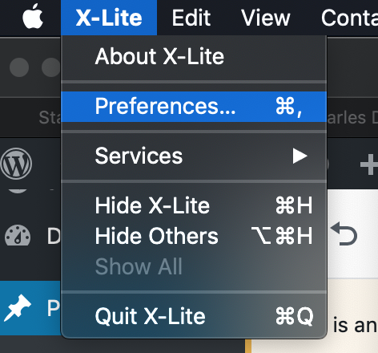This screenshot has width=378, height=353.
Task: Expand the Services submenu arrow
Action: click(x=300, y=156)
